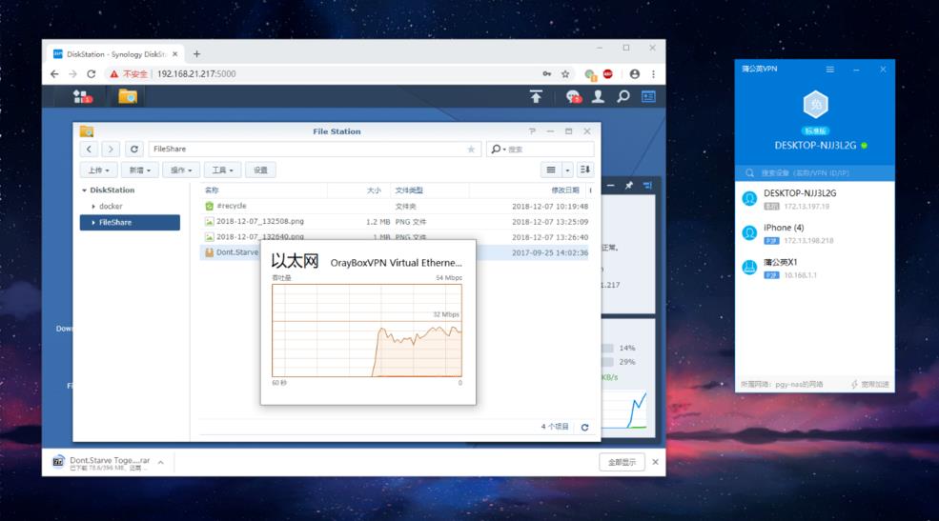
Task: Open a new browser tab
Action: (196, 54)
